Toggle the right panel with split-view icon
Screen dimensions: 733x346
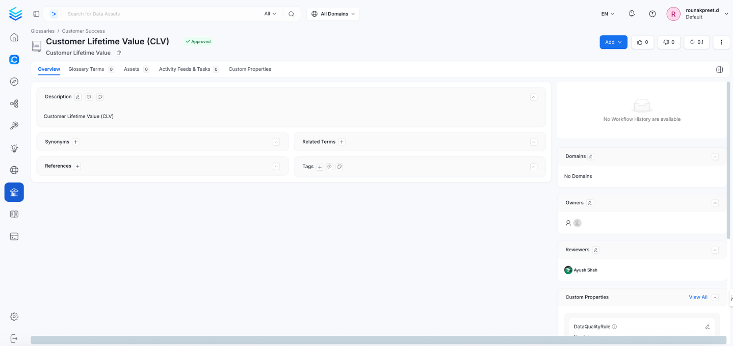pos(719,69)
